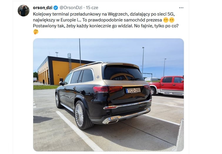This screenshot has height=154, width=222.
Task: Open the tweet via the 15 cze timestamp
Action: coord(92,8)
